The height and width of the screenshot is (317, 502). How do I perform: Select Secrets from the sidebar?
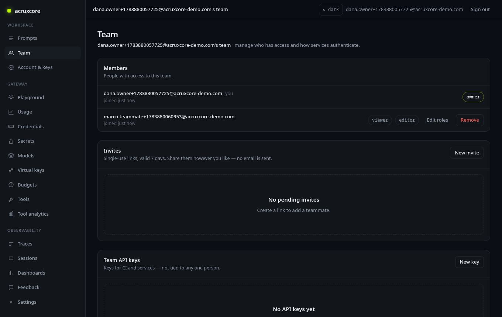[42, 141]
